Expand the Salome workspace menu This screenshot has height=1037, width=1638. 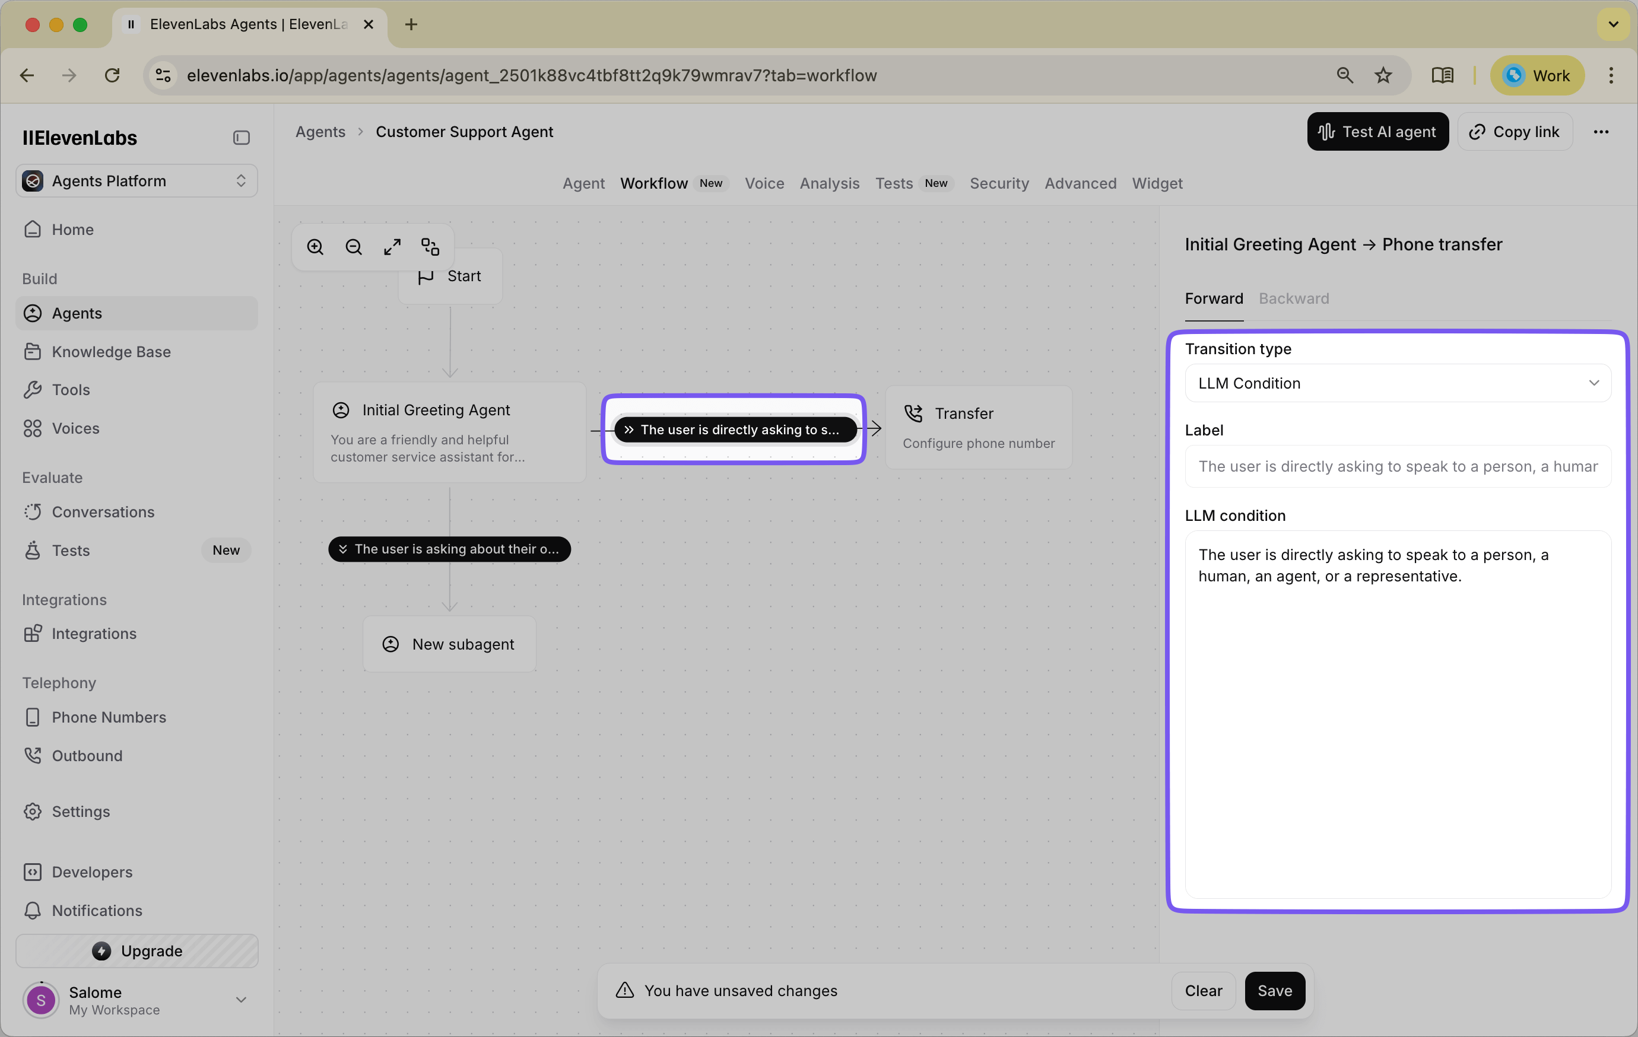point(241,1000)
